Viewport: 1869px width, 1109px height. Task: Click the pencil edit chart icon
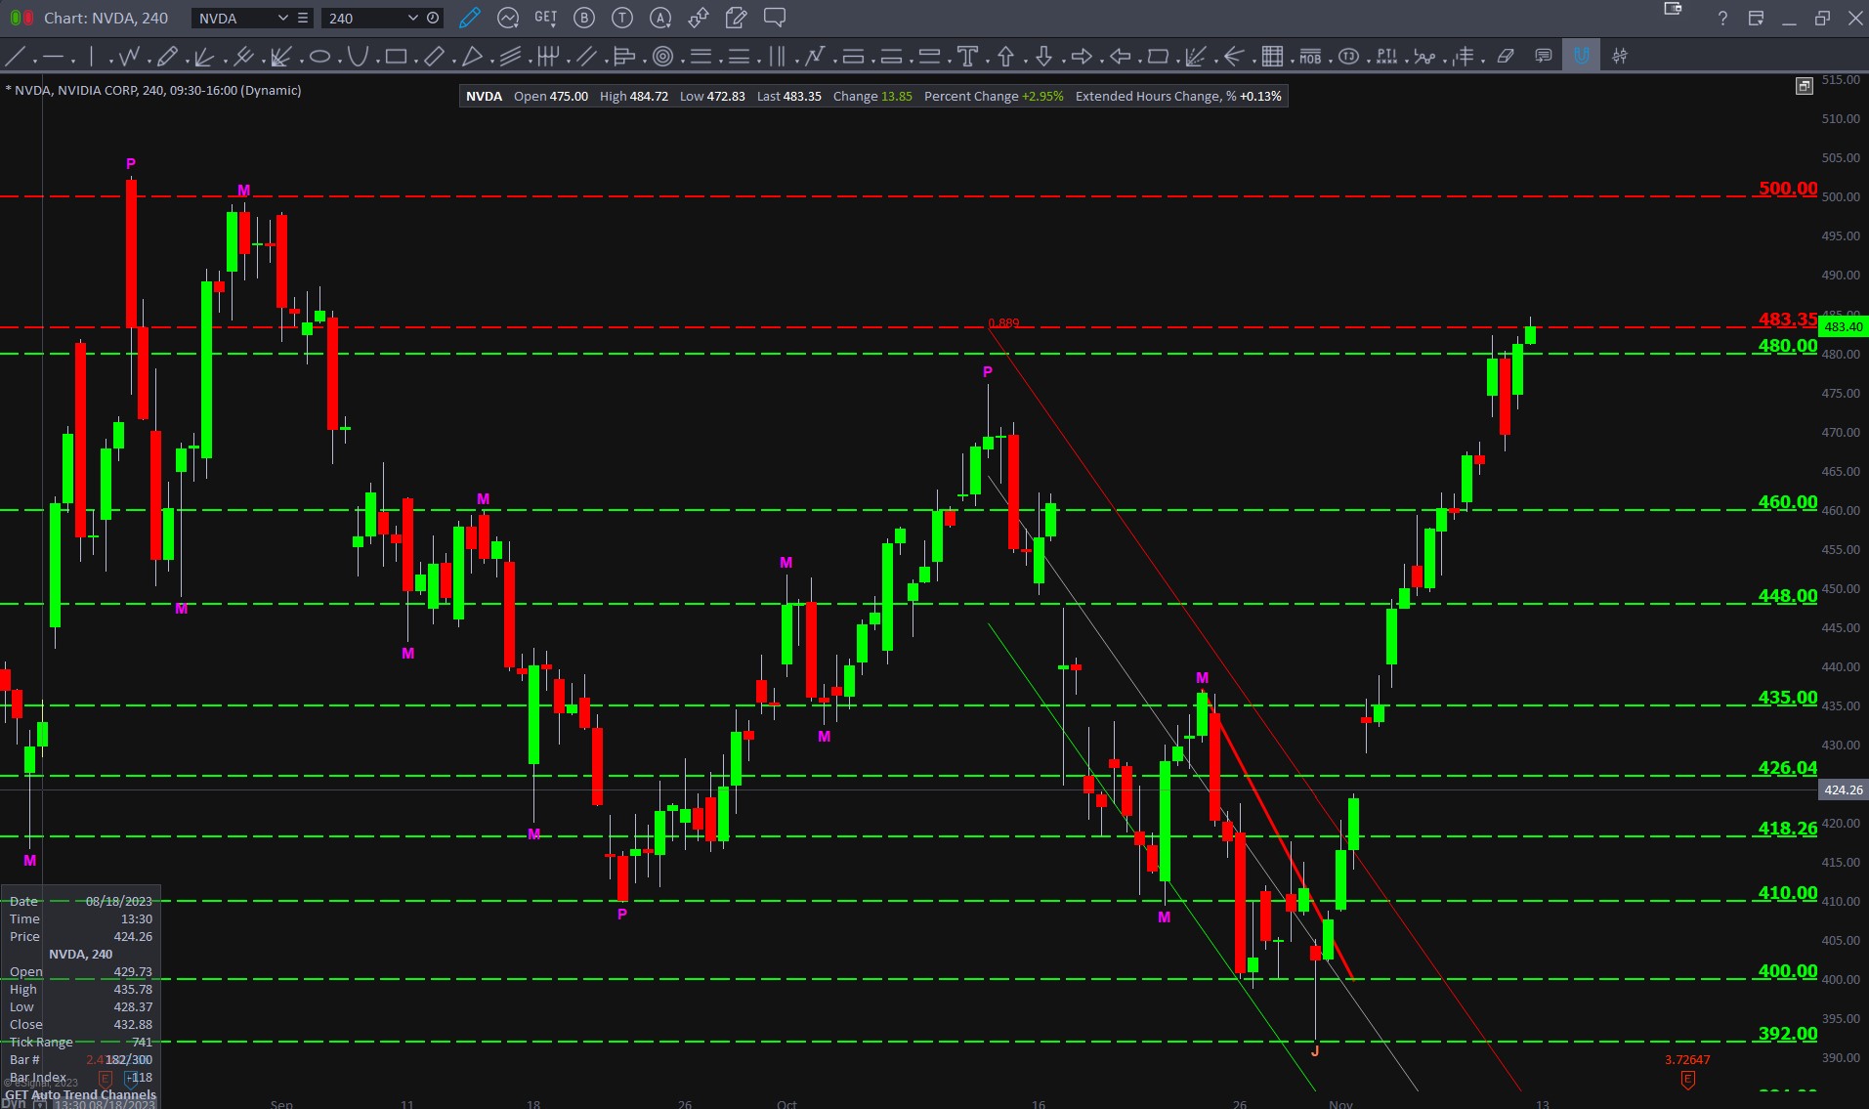pyautogui.click(x=470, y=18)
